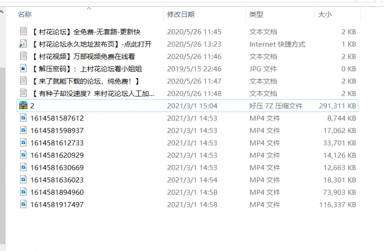
Task: Click the 类型 column header
Action: (256, 15)
